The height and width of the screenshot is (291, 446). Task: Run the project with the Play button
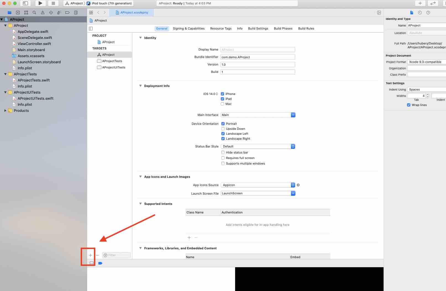(40, 3)
